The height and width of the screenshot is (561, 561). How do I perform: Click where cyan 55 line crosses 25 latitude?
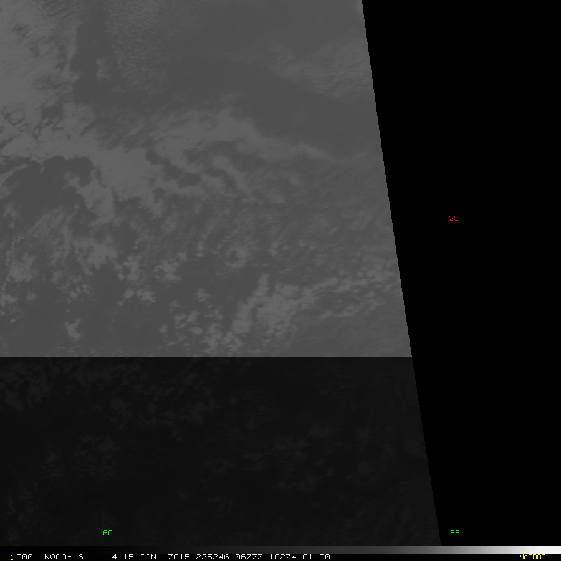454,219
